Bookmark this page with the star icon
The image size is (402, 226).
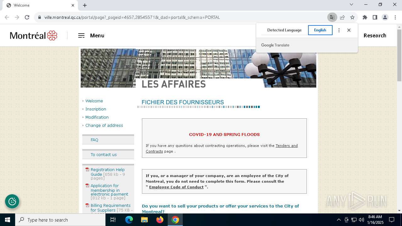point(352,17)
